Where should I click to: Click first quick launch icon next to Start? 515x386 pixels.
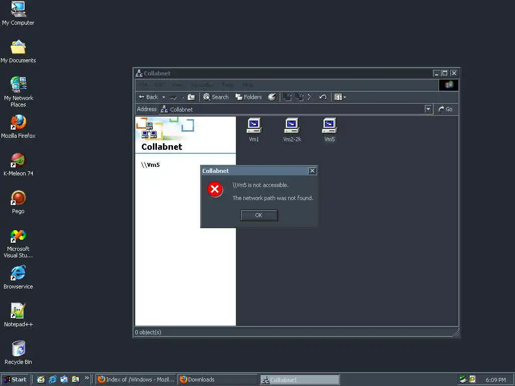point(41,379)
